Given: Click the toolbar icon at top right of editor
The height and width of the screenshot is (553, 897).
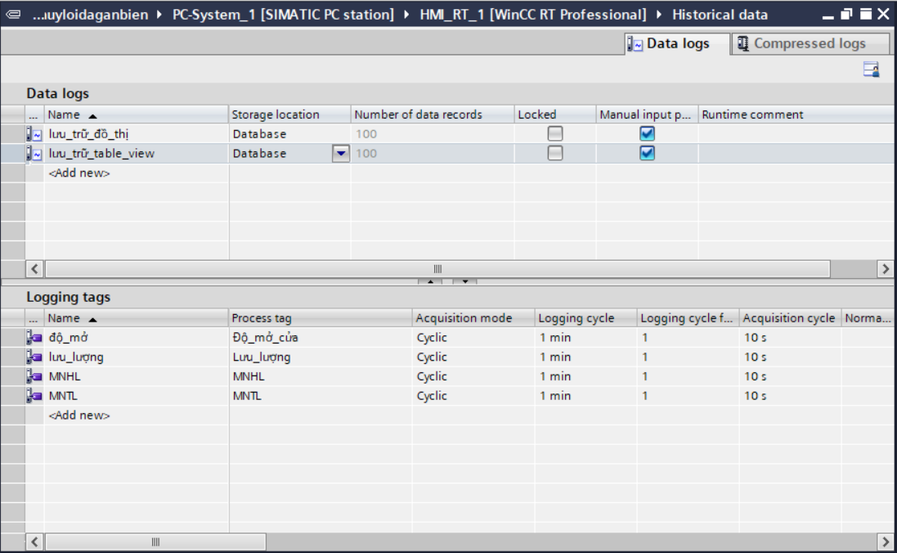Looking at the screenshot, I should [872, 70].
